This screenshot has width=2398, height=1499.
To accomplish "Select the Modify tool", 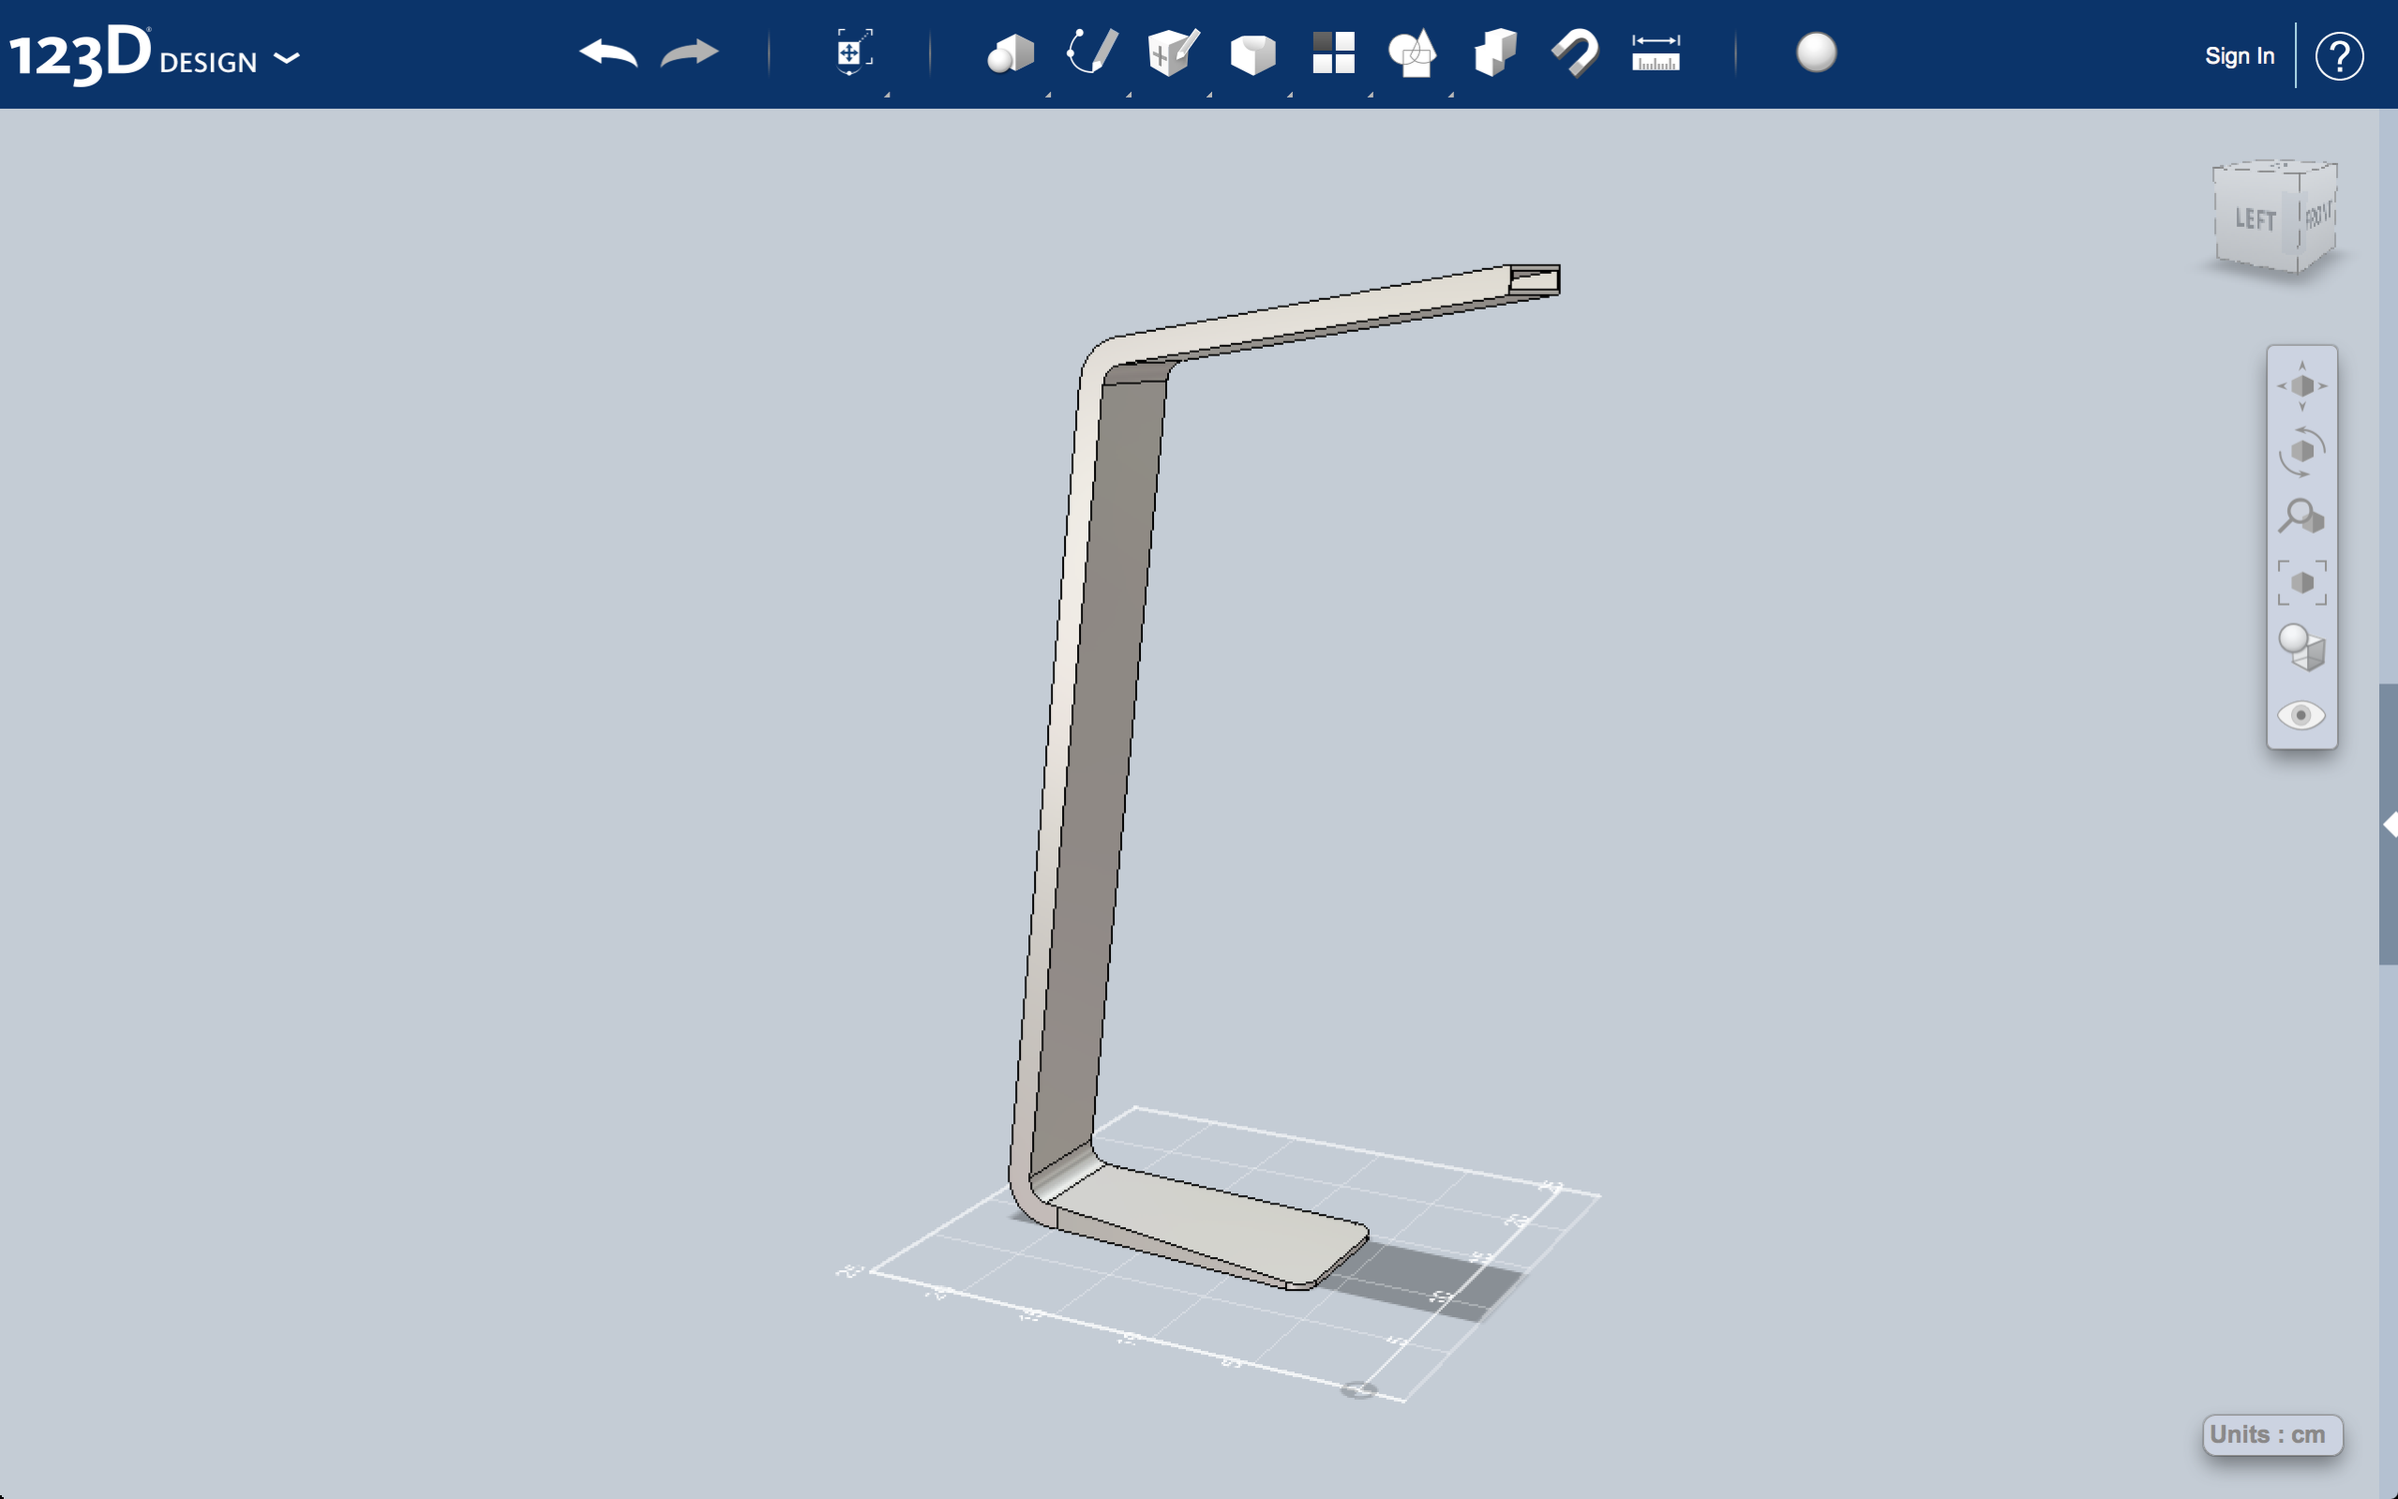I will pos(1254,55).
